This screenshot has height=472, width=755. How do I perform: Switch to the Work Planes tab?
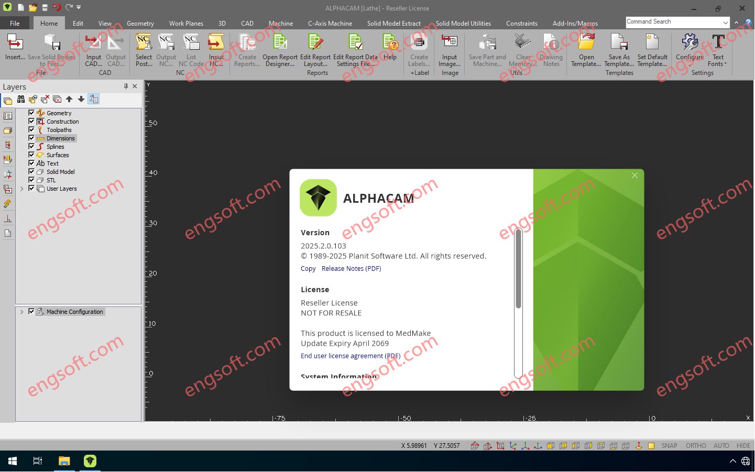pyautogui.click(x=186, y=23)
